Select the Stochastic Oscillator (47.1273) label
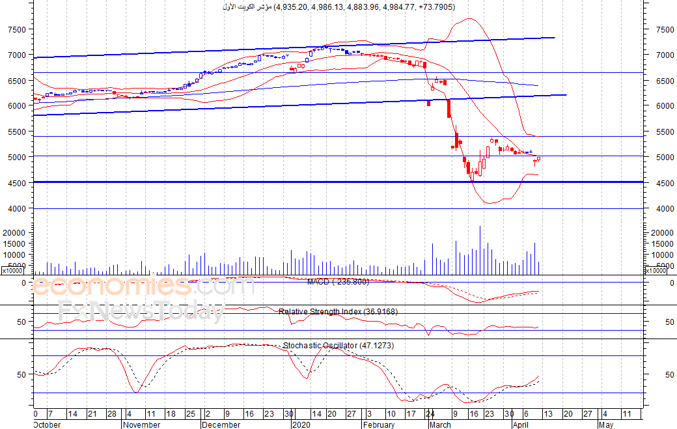 tap(338, 346)
